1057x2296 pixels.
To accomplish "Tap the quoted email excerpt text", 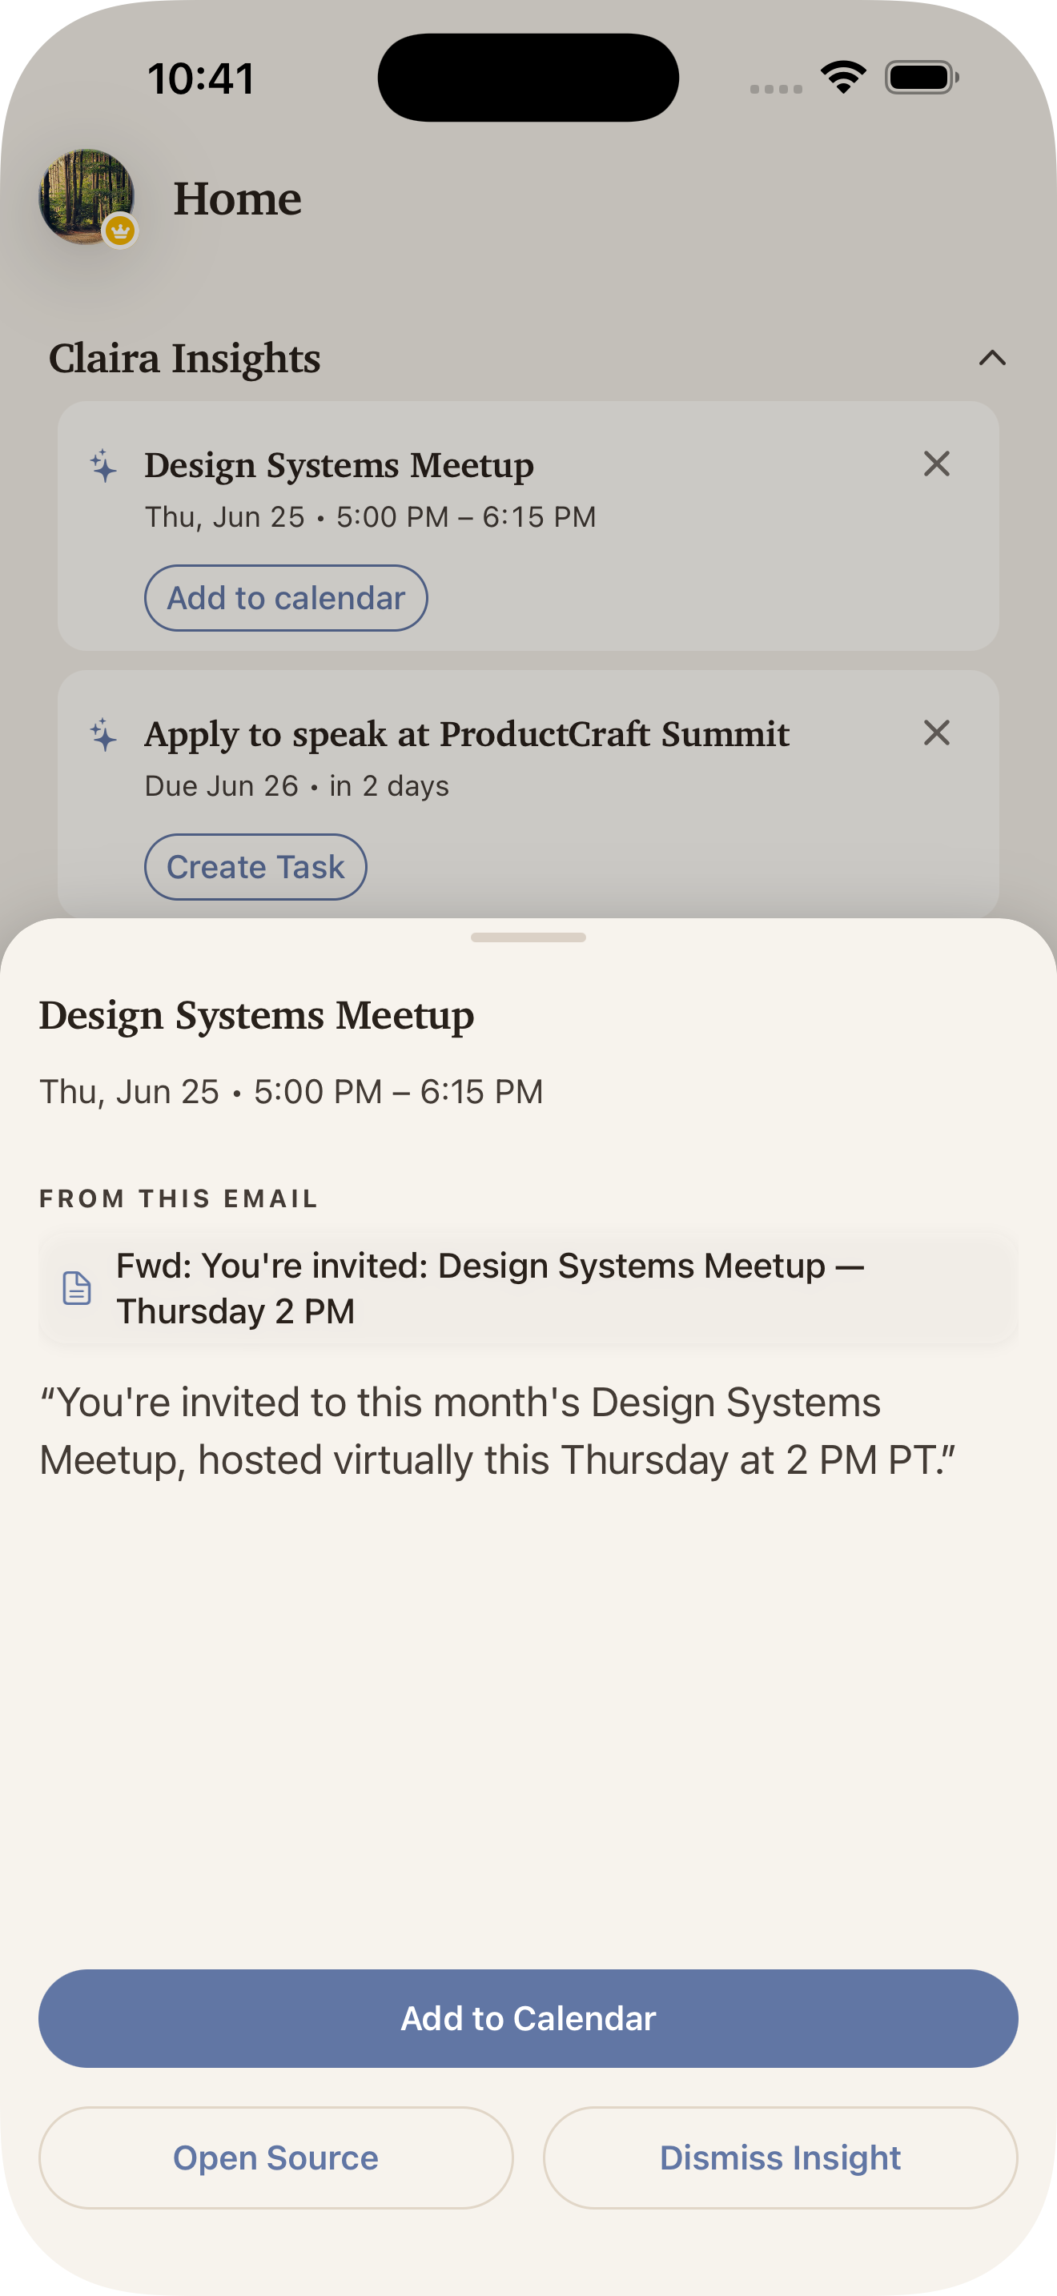I will [x=497, y=1431].
